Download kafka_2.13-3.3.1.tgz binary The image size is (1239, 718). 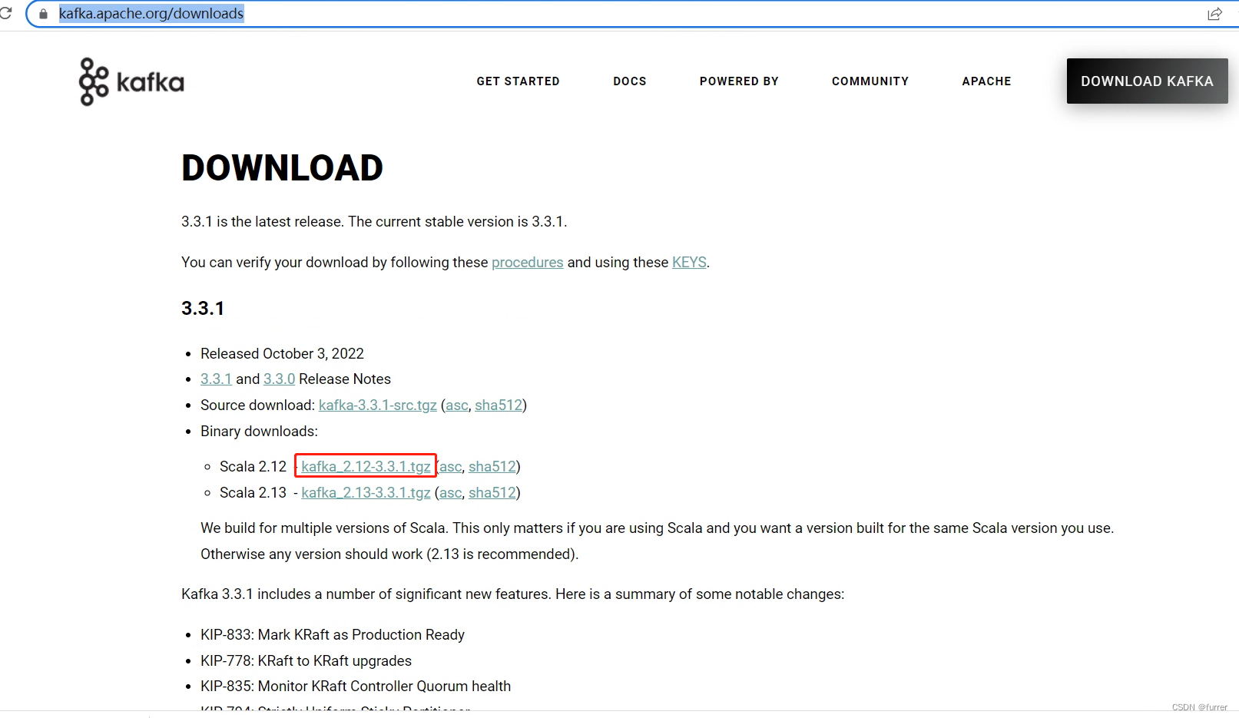pos(366,493)
